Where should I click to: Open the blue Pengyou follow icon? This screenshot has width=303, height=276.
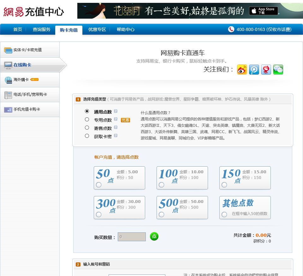pos(254,70)
